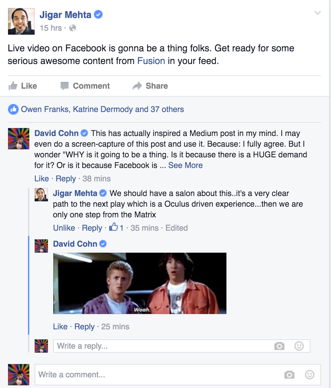331x388 pixels.
Task: Like David Cohn's GIF reply
Action: pyautogui.click(x=60, y=327)
